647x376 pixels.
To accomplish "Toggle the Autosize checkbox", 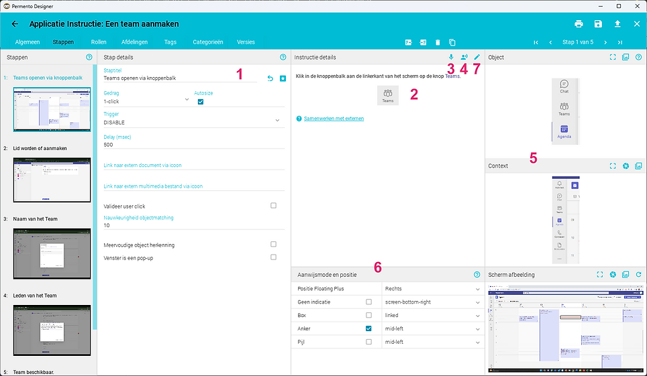I will pos(201,102).
